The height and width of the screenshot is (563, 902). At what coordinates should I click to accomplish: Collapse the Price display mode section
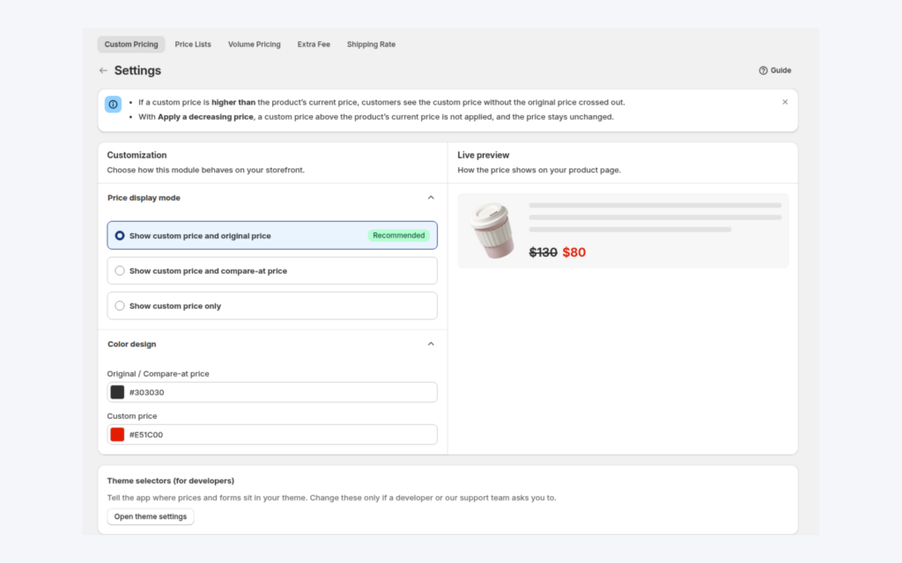click(431, 198)
